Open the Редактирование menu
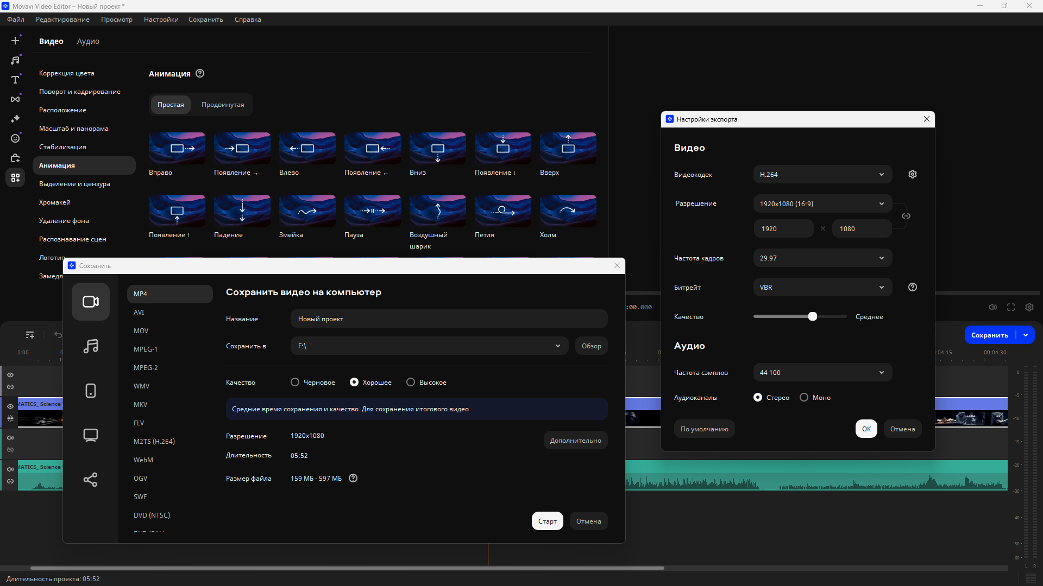The height and width of the screenshot is (586, 1043). (x=62, y=20)
